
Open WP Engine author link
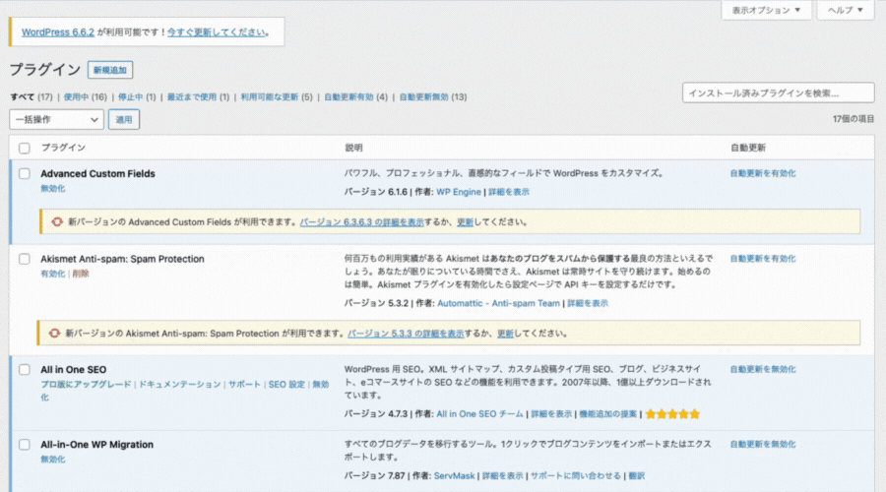458,192
